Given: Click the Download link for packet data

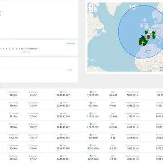Looking at the screenshot, I should (x=71, y=43).
